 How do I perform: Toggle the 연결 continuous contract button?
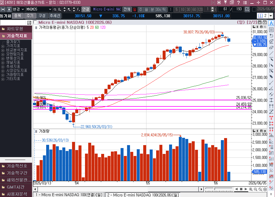pos(86,9)
